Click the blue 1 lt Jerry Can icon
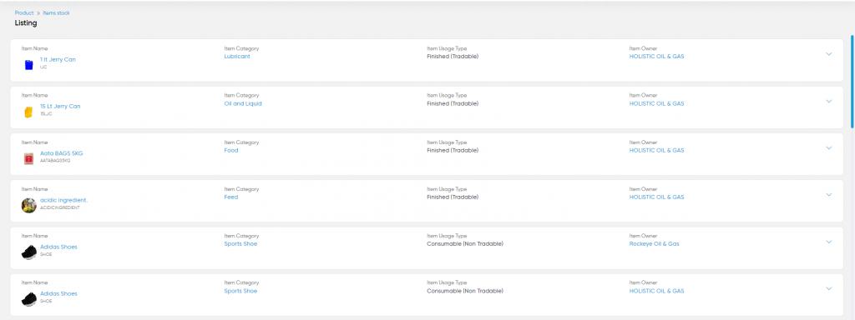The height and width of the screenshot is (320, 855). click(29, 65)
